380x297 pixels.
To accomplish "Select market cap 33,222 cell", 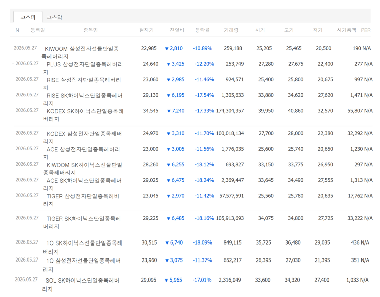I will tap(355, 218).
